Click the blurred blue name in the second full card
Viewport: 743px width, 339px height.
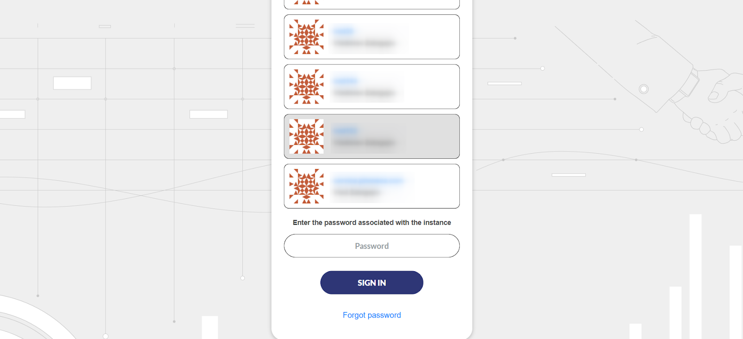click(345, 81)
